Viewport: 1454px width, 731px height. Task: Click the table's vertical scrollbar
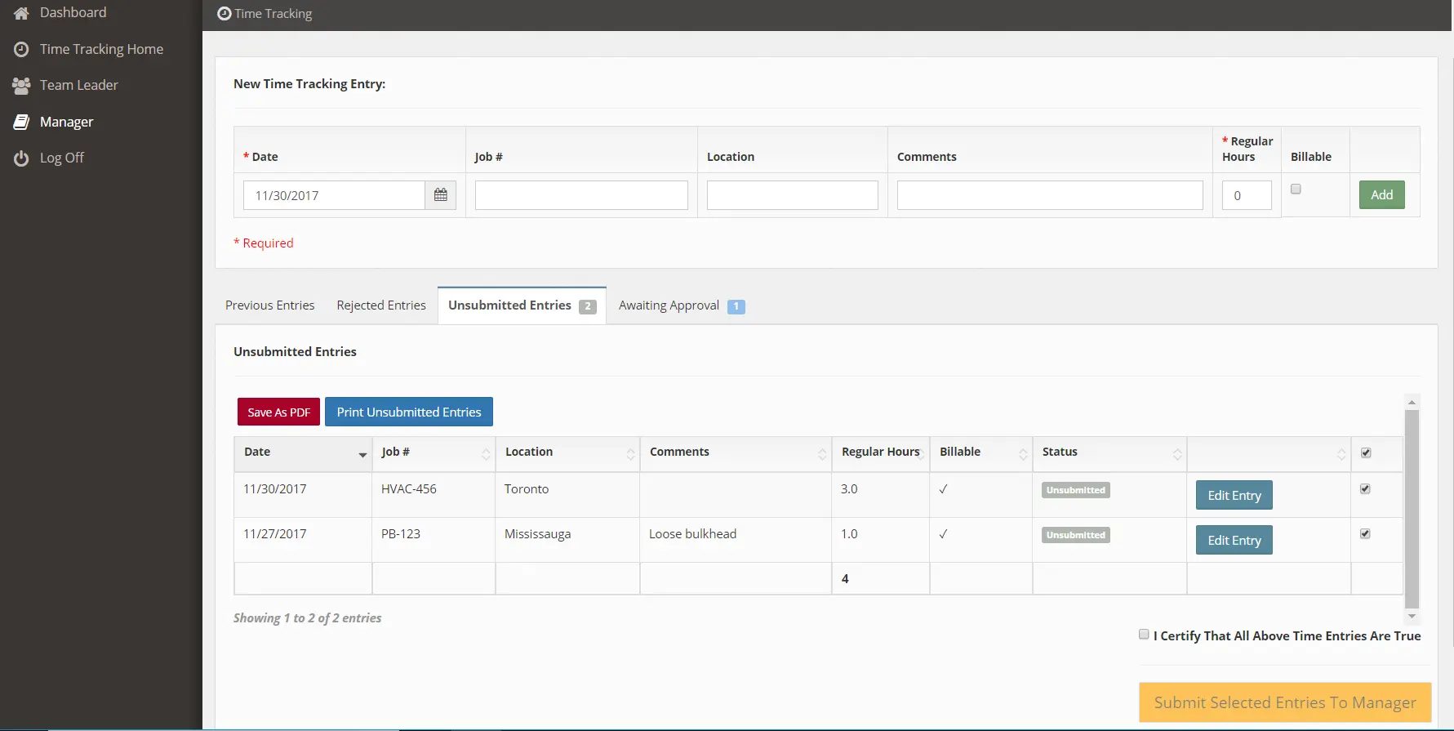(1412, 506)
